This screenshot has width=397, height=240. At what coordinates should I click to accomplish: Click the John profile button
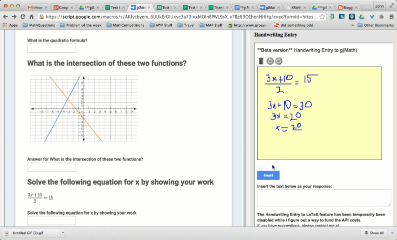[379, 6]
